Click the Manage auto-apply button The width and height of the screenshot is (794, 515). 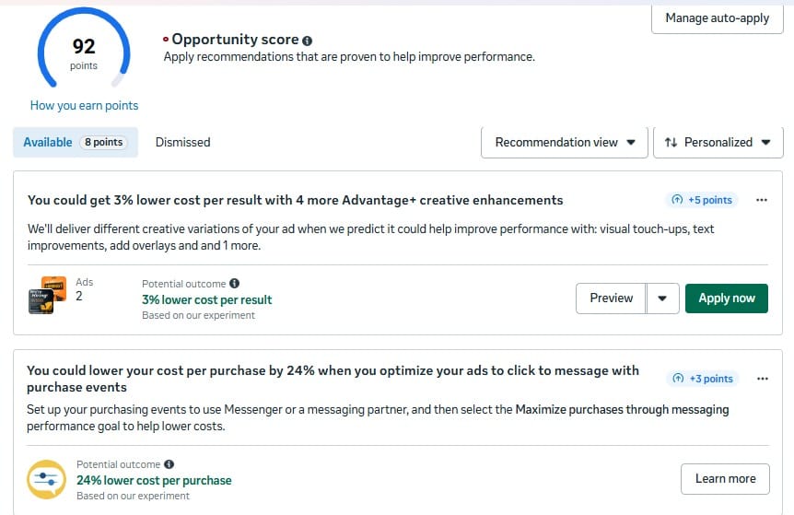coord(717,18)
